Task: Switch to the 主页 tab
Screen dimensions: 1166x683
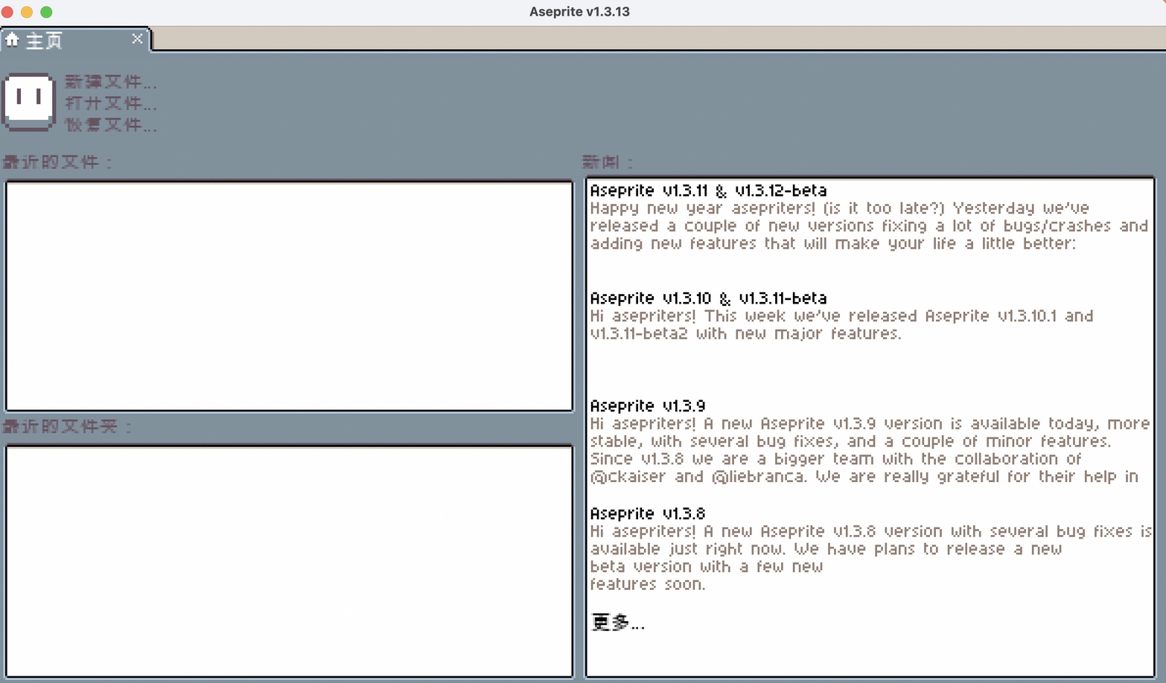Action: (74, 39)
